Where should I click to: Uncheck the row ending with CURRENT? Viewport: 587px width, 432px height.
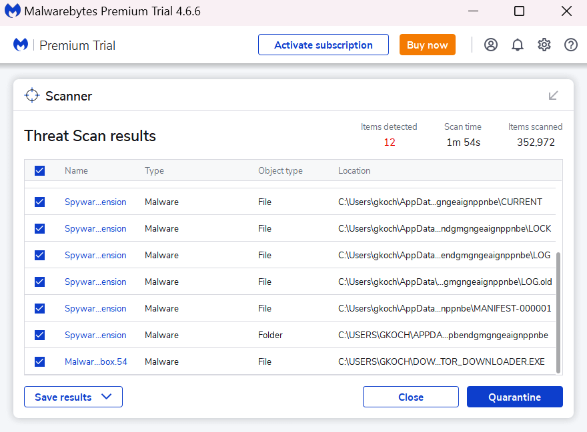[39, 202]
